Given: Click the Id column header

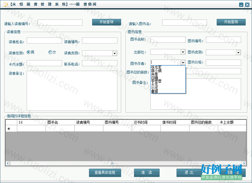Looking at the screenshot, I should click(x=31, y=122).
